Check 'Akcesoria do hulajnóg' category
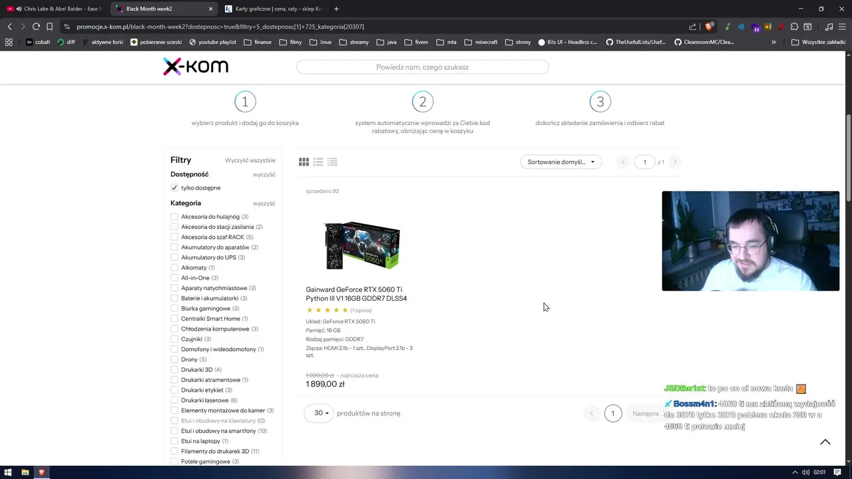 click(x=174, y=216)
